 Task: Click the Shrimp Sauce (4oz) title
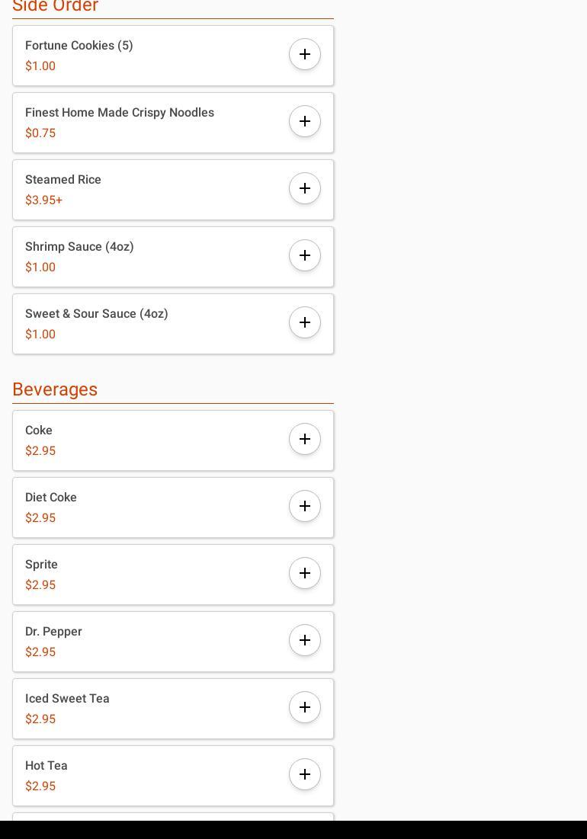click(x=79, y=247)
